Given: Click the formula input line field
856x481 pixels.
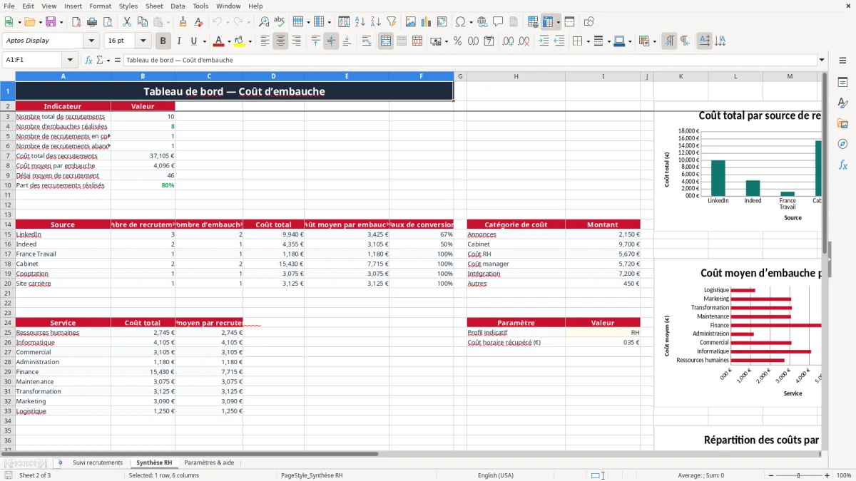Looking at the screenshot, I should coord(469,60).
